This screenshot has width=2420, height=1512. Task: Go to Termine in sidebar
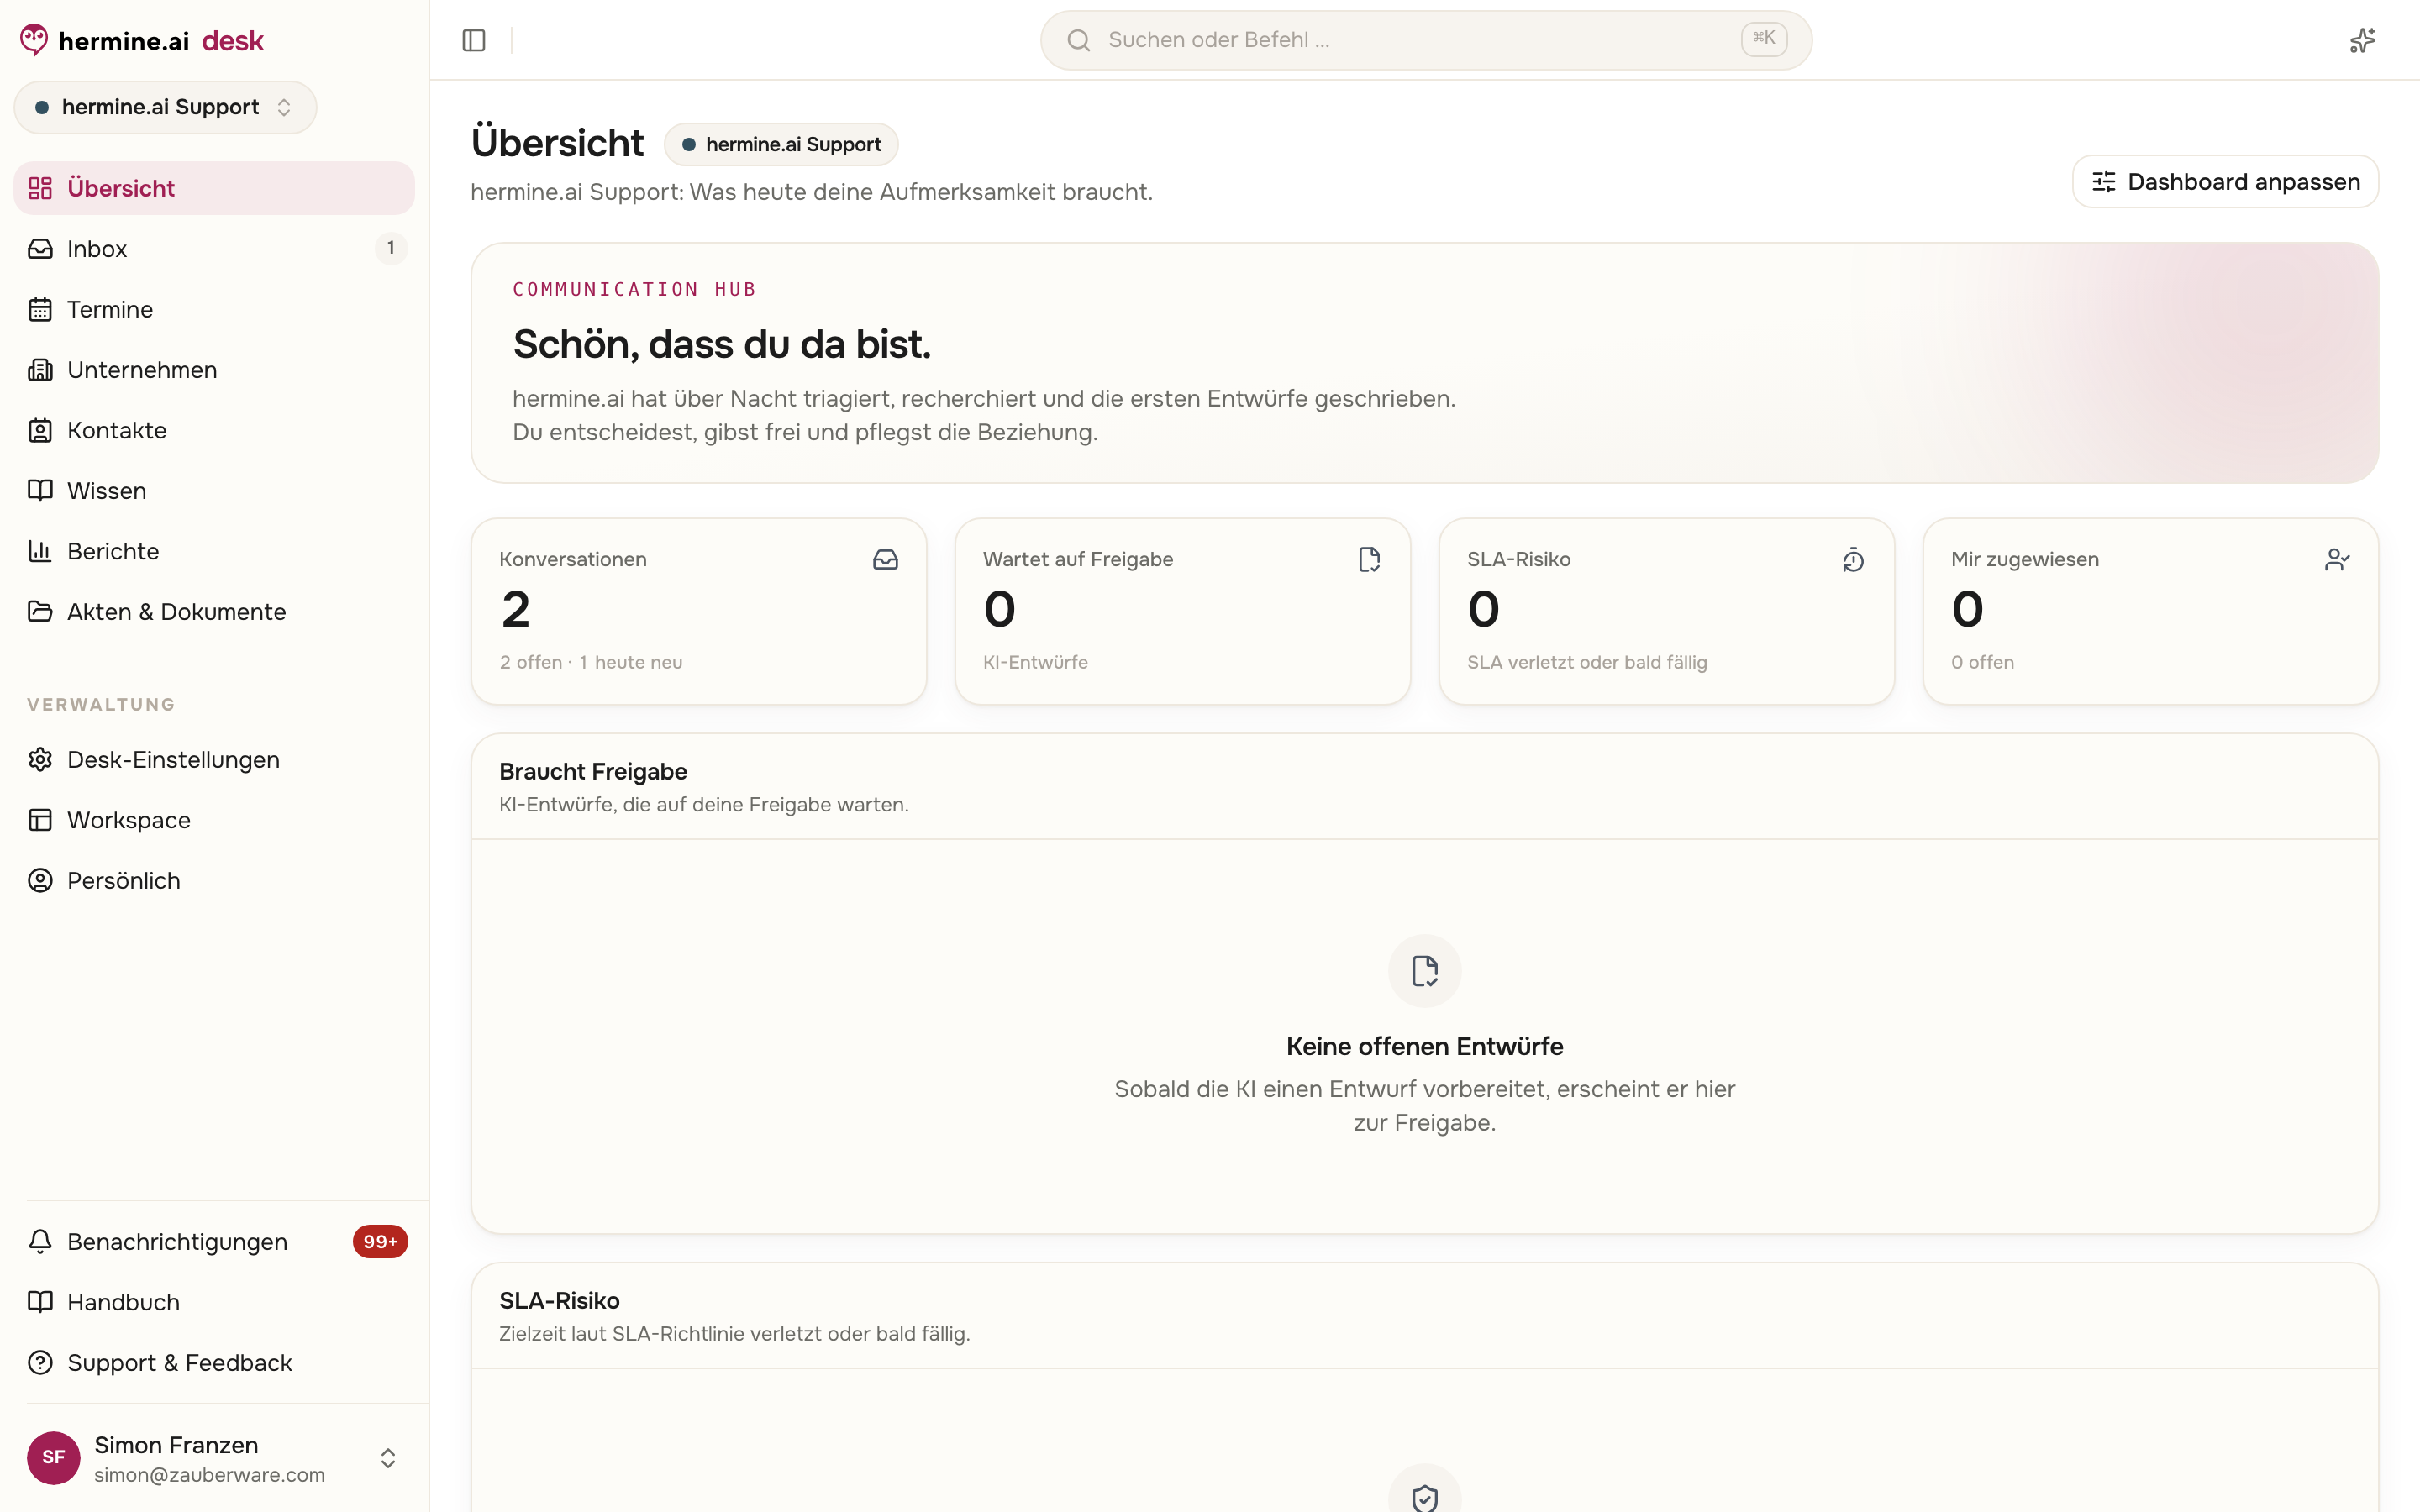click(x=214, y=309)
